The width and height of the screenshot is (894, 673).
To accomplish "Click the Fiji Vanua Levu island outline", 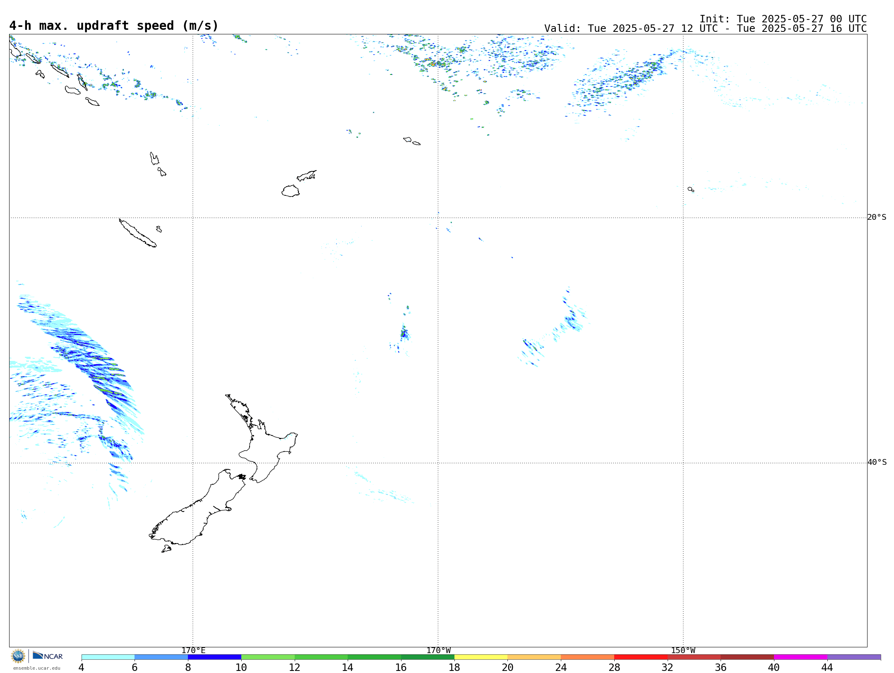I will [x=307, y=175].
